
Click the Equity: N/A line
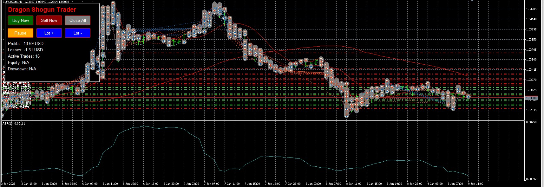point(18,62)
